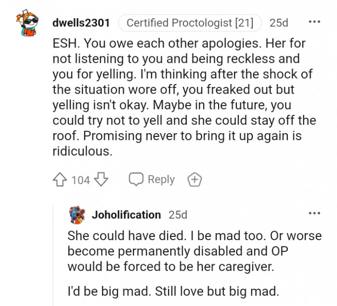The height and width of the screenshot is (306, 337).
Task: Downvote the dwells2301 comment
Action: pyautogui.click(x=101, y=180)
